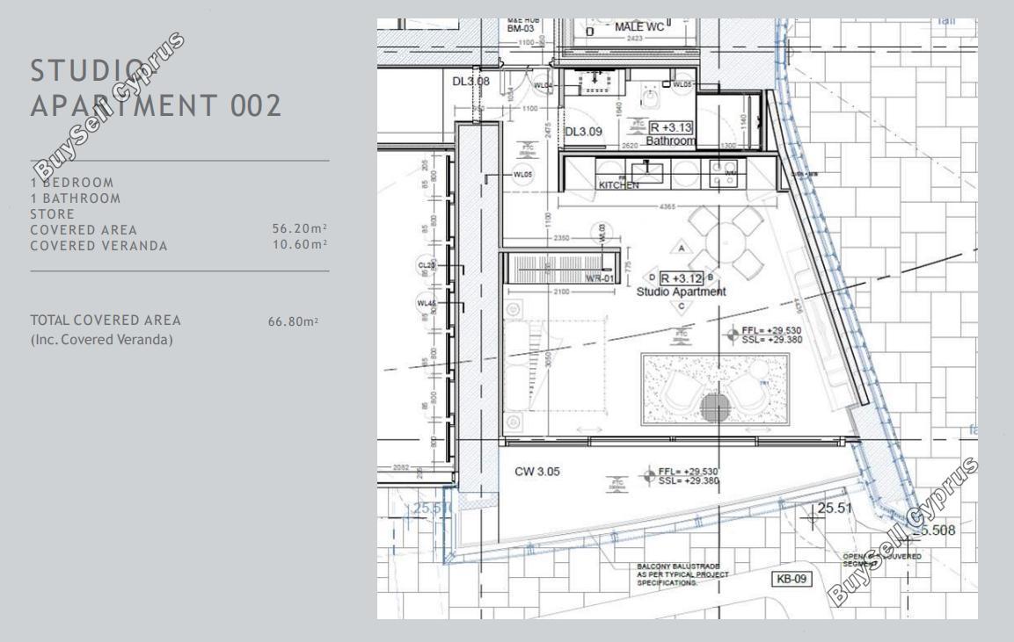Click the veranda 'FFL= +29.530' level text
Viewport: 1014px width, 642px height.
[x=688, y=472]
